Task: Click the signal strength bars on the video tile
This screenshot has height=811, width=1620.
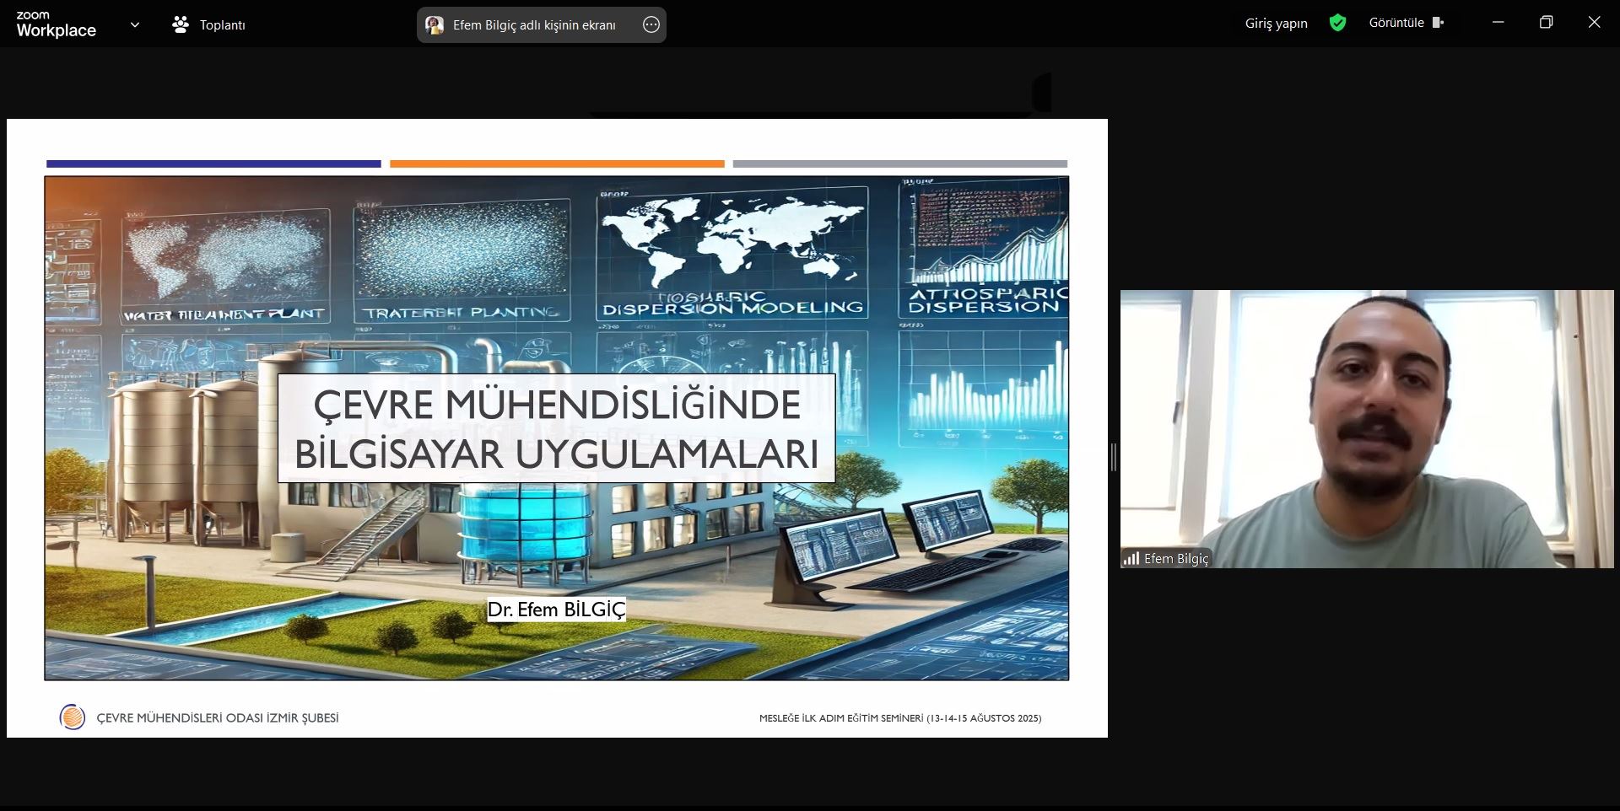Action: (x=1131, y=558)
